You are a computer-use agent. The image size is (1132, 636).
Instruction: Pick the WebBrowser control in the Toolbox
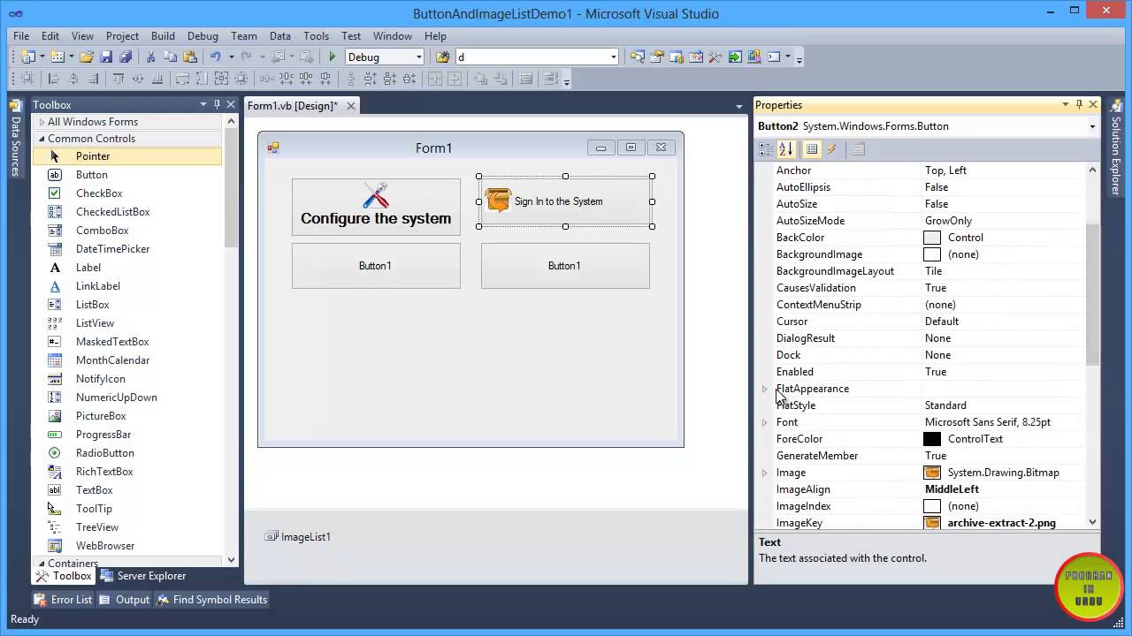tap(105, 545)
